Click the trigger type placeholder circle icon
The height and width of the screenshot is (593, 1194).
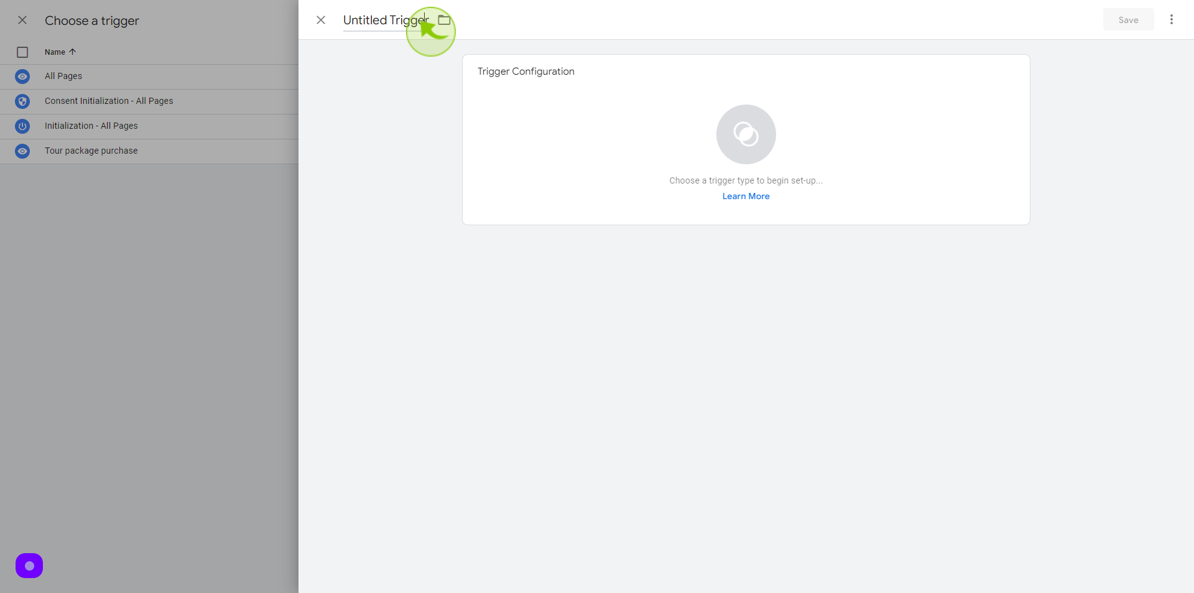[746, 134]
